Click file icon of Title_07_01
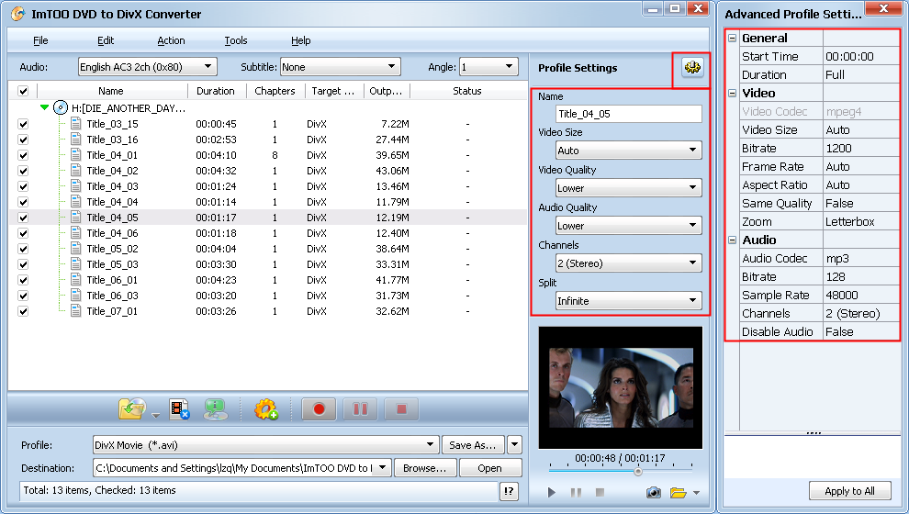This screenshot has height=514, width=909. (75, 311)
